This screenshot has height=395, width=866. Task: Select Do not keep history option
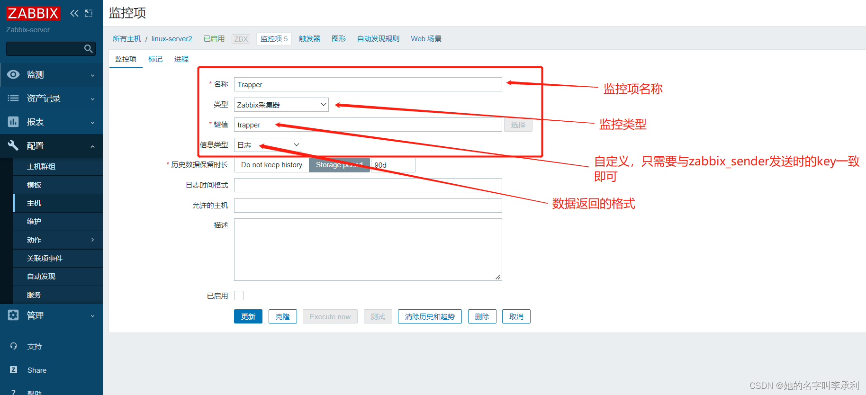271,165
